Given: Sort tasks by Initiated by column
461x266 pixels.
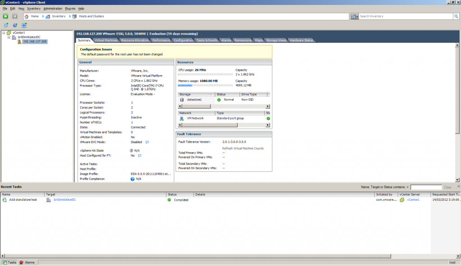Looking at the screenshot, I should tap(386, 194).
